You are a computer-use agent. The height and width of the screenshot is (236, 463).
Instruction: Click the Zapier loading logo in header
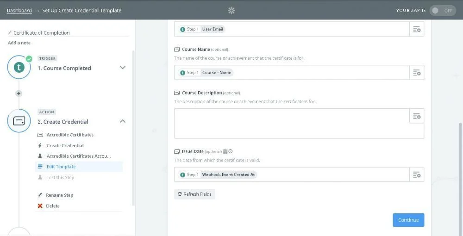point(231,10)
